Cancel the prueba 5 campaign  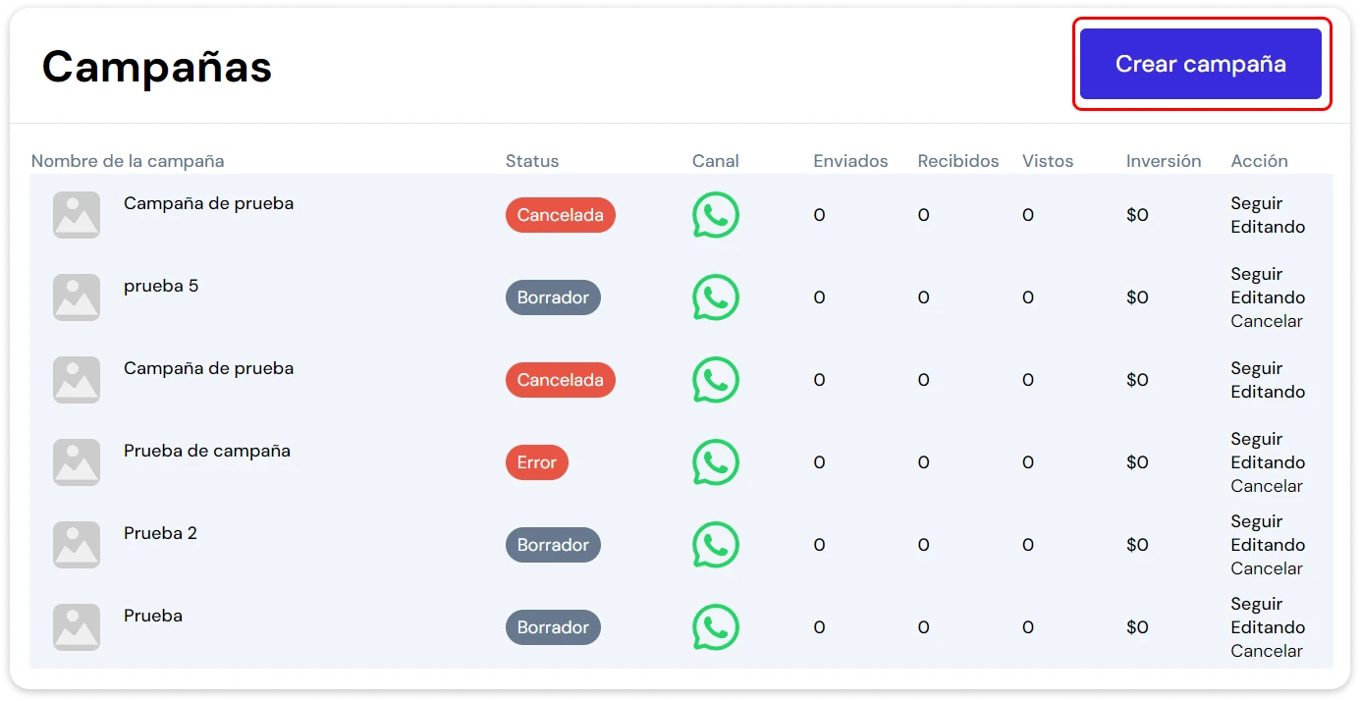pyautogui.click(x=1266, y=321)
